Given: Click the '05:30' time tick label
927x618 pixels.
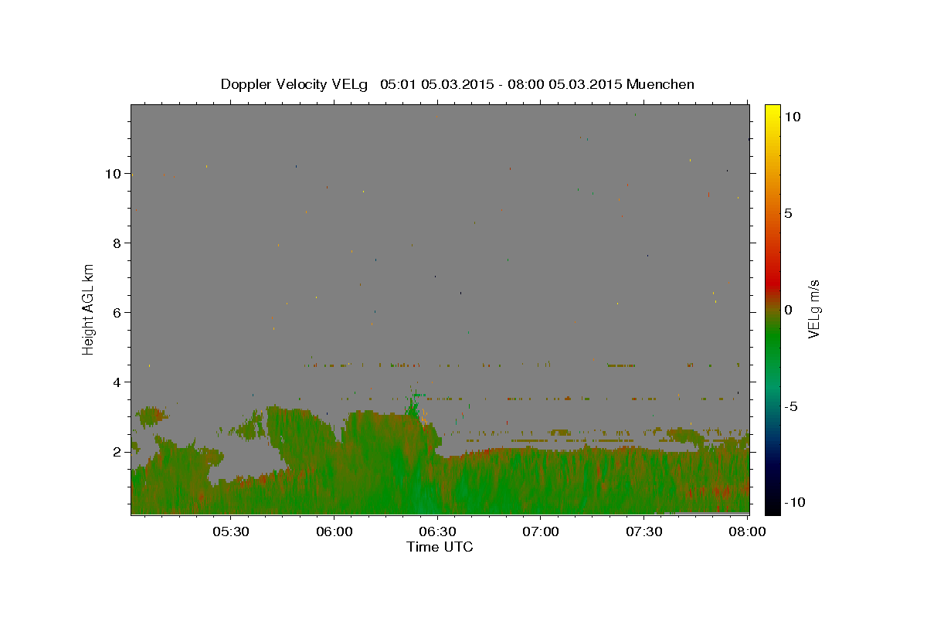Looking at the screenshot, I should point(231,532).
